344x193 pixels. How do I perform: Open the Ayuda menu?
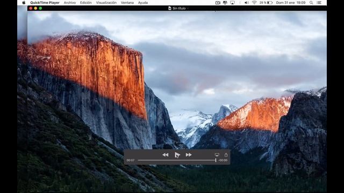(x=143, y=3)
